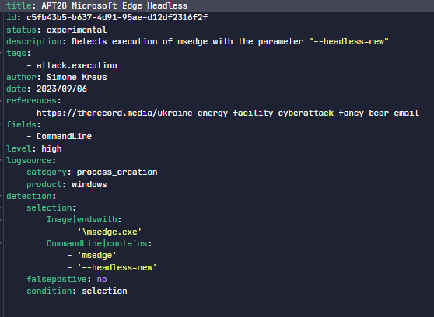Click the 'Image|endswith' key
Viewport: 434px width, 317px height.
coord(82,220)
